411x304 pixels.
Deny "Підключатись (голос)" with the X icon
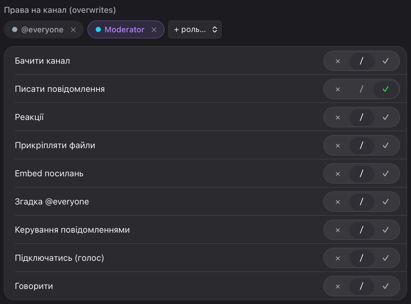point(338,258)
